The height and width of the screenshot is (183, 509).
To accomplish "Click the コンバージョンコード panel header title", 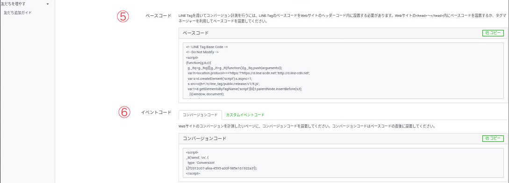I will point(205,139).
